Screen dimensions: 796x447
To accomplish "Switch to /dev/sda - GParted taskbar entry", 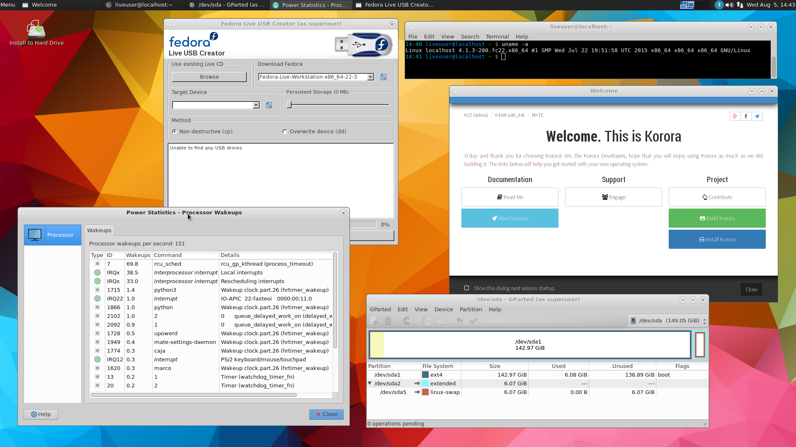I will (227, 5).
